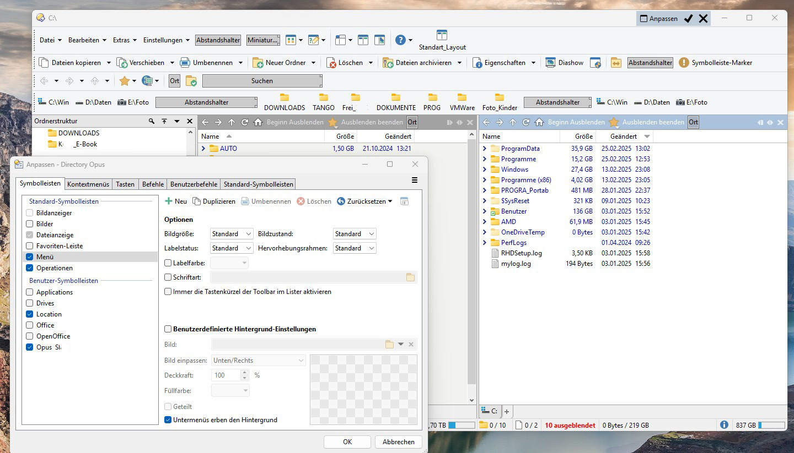Enable Benutzerdefinierte Hintergrund-Einstellungen
This screenshot has width=794, height=453.
click(168, 329)
